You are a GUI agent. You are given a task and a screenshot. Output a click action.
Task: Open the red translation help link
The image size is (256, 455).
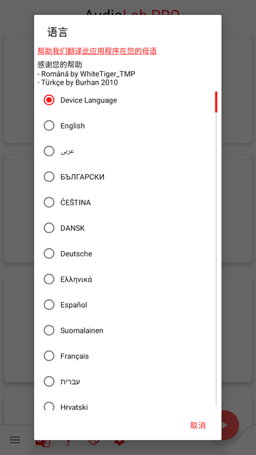97,51
